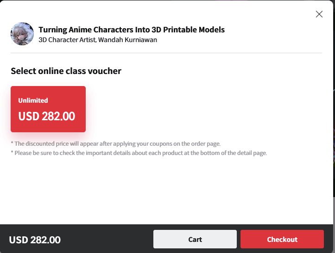This screenshot has width=335, height=253.
Task: Click the word Cart on gray button
Action: (195, 239)
